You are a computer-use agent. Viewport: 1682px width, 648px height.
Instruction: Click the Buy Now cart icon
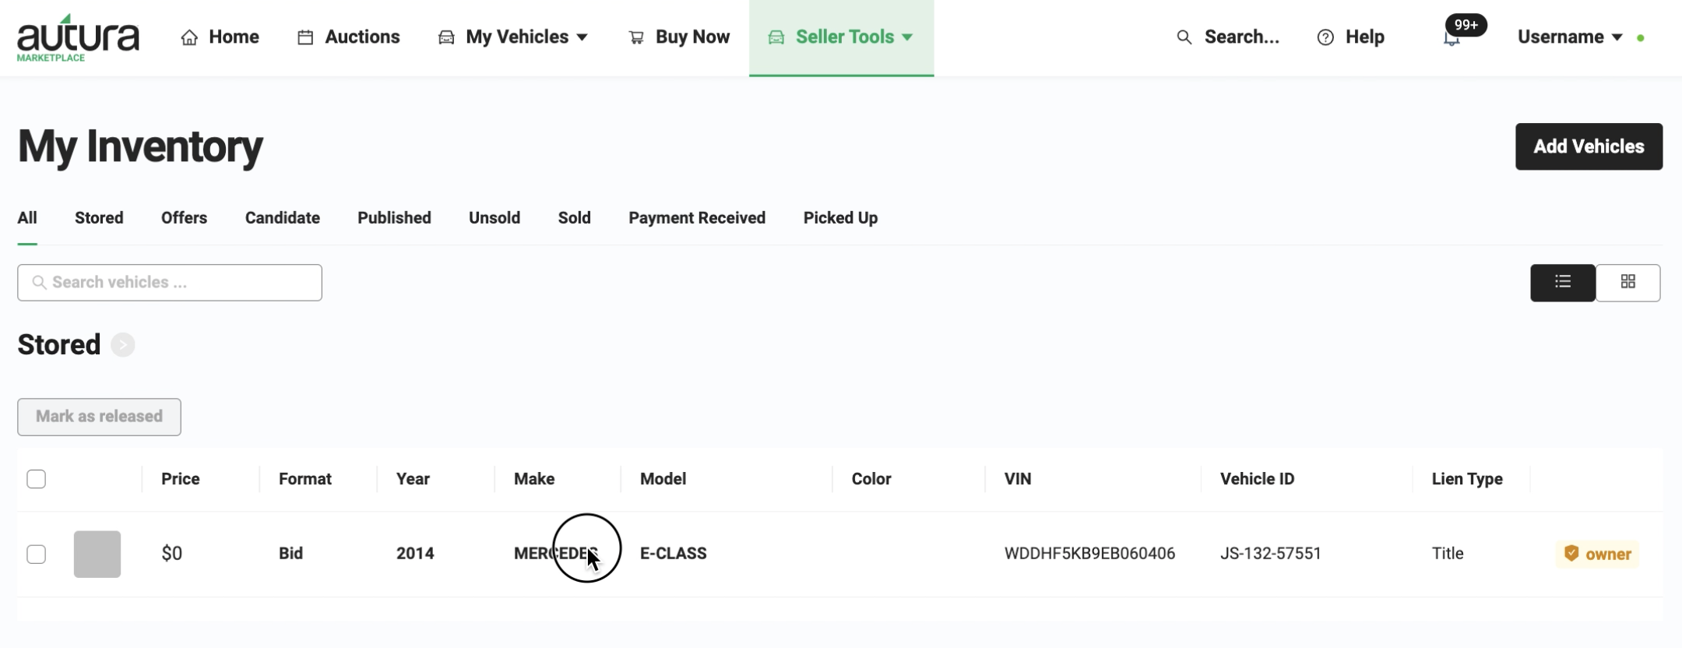point(636,37)
